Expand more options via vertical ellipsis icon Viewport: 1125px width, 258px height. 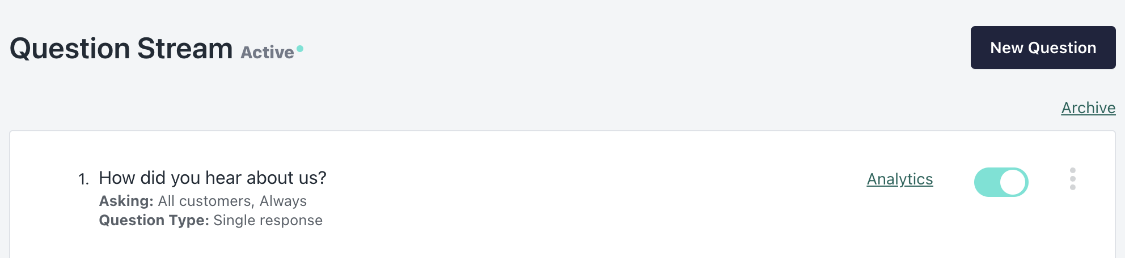pyautogui.click(x=1072, y=179)
